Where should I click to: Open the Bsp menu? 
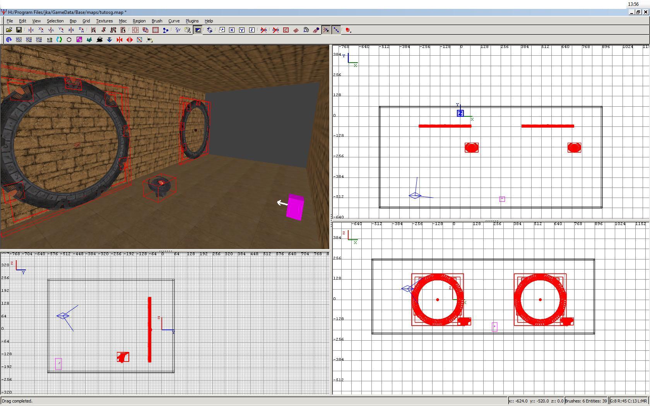click(x=73, y=21)
